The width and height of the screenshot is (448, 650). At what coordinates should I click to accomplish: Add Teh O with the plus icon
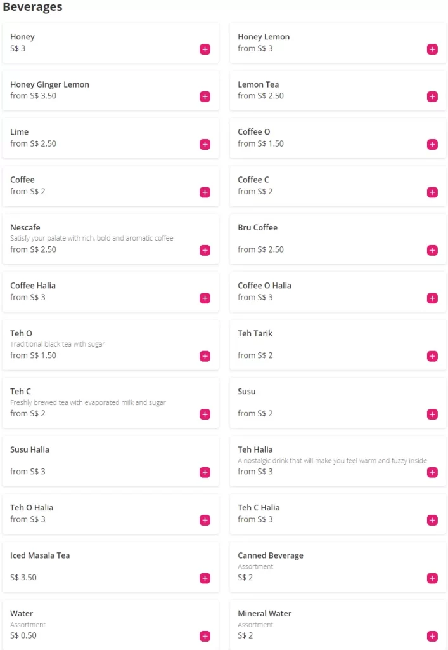tap(205, 357)
